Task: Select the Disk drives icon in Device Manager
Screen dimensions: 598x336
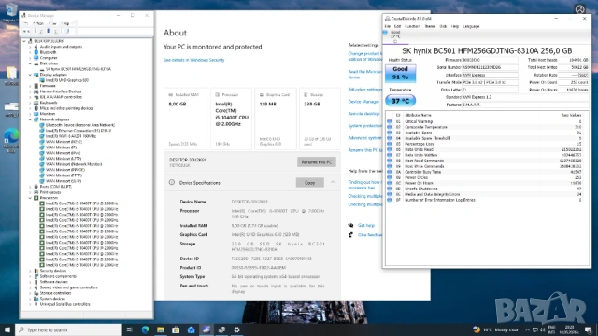Action: point(36,63)
